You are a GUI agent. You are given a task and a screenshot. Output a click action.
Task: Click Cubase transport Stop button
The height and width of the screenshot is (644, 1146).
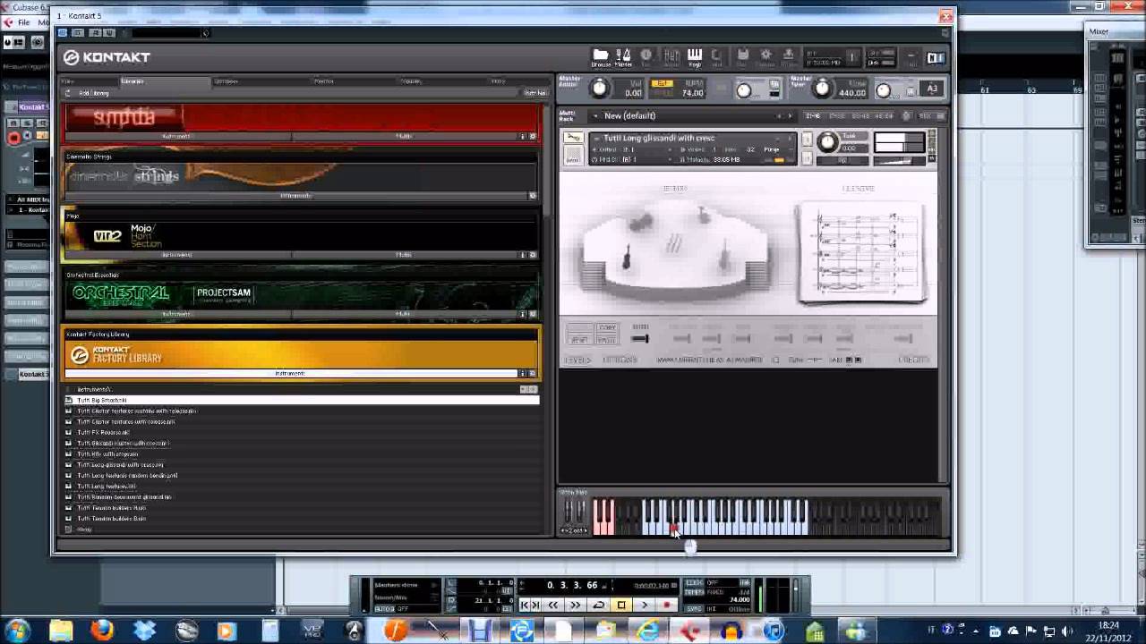[621, 606]
